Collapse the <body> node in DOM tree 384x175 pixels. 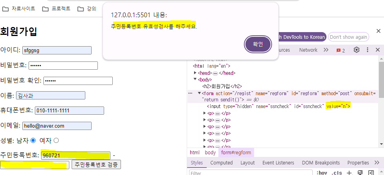[x=195, y=79]
